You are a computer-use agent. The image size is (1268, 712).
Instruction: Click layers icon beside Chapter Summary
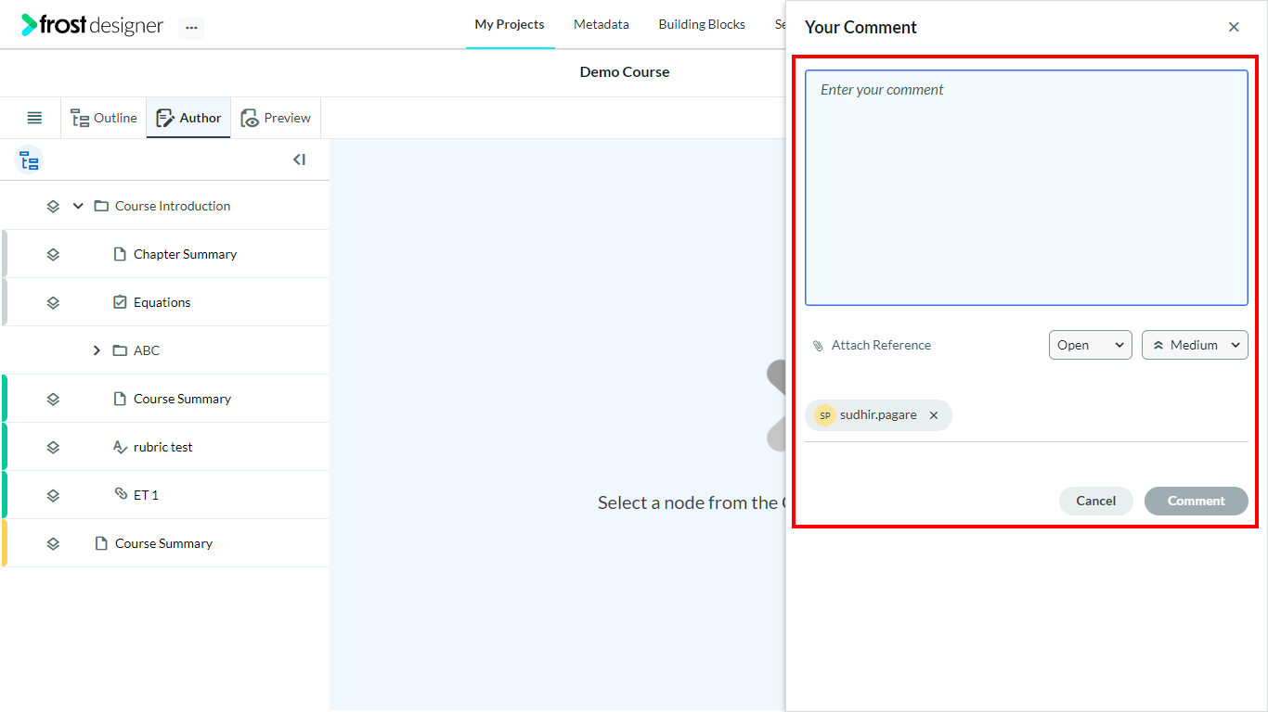pyautogui.click(x=53, y=254)
